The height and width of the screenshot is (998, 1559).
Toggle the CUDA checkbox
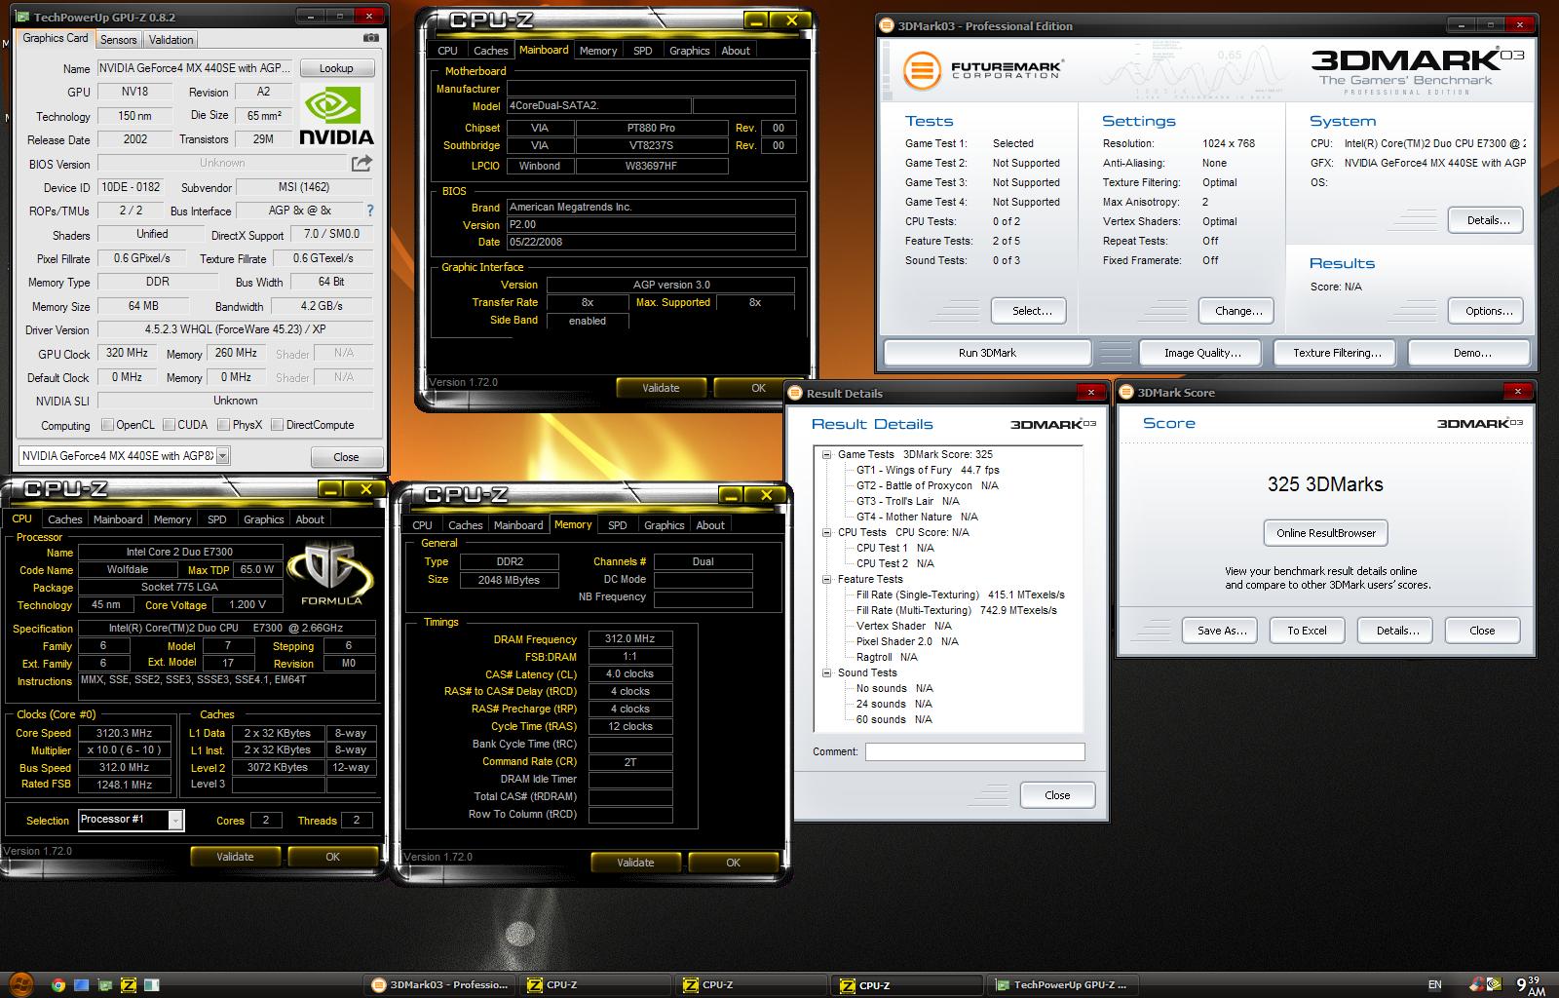170,425
